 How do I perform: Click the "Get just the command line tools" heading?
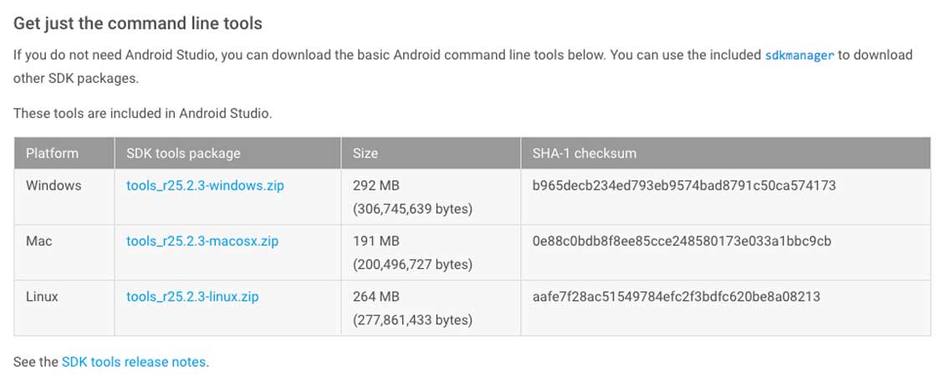pos(138,23)
